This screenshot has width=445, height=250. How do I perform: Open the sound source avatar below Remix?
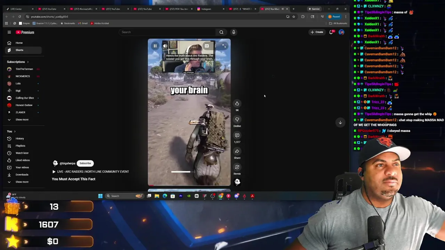[237, 182]
